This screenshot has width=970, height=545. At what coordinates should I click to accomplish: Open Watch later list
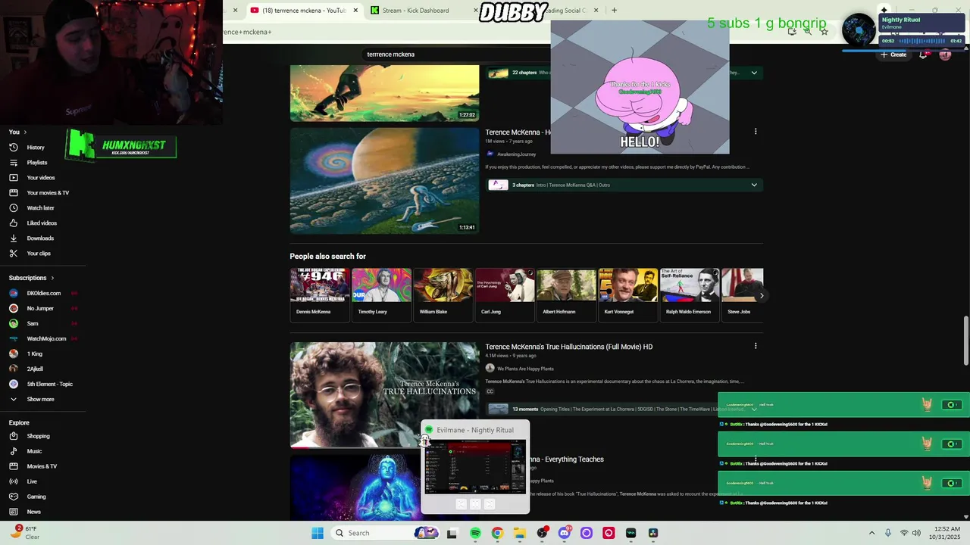coord(40,208)
